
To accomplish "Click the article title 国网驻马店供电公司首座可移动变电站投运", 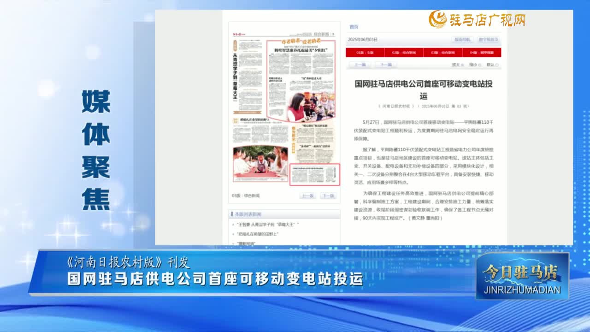I will click(424, 89).
